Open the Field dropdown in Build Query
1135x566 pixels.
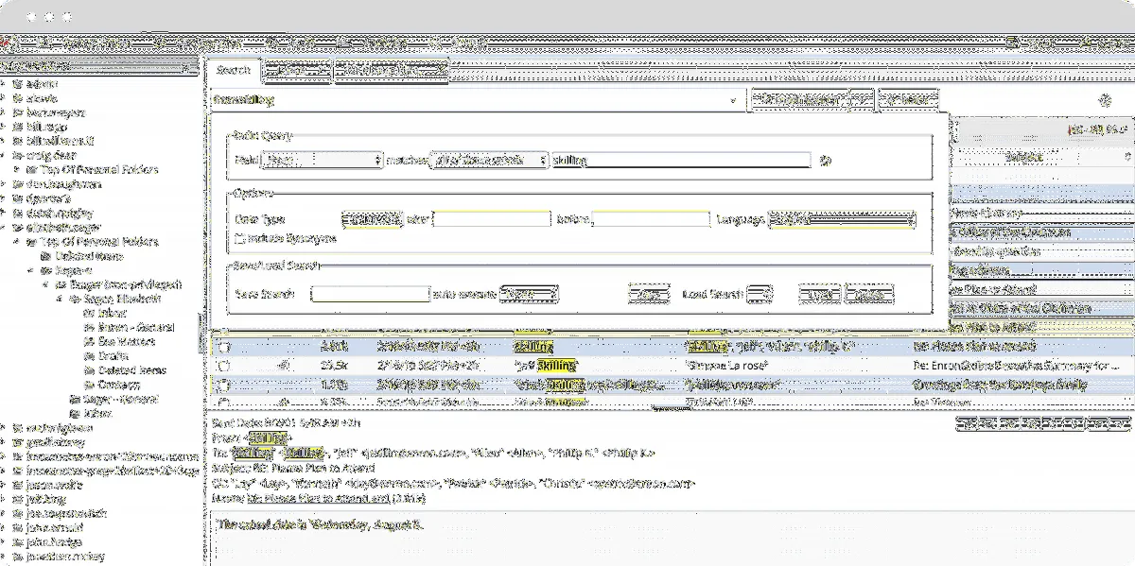point(322,161)
